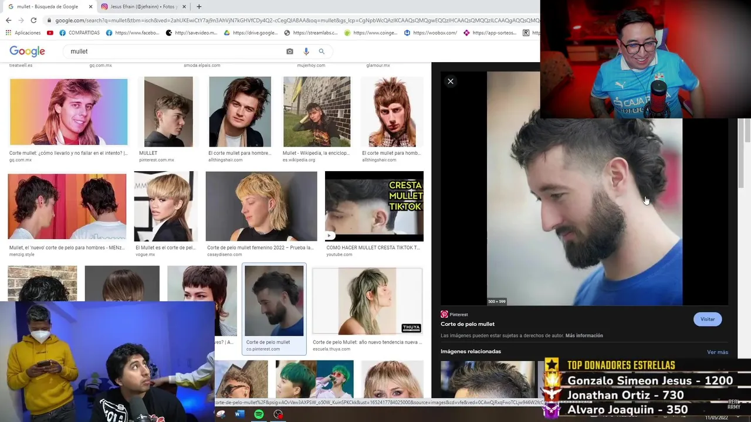Screen dimensions: 751x422
Task: Open the https://www.facebo... bookmark
Action: tap(133, 33)
